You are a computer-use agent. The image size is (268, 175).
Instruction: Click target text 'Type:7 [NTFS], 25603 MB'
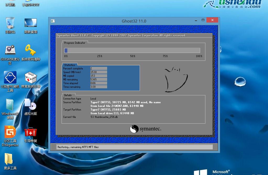point(108,110)
